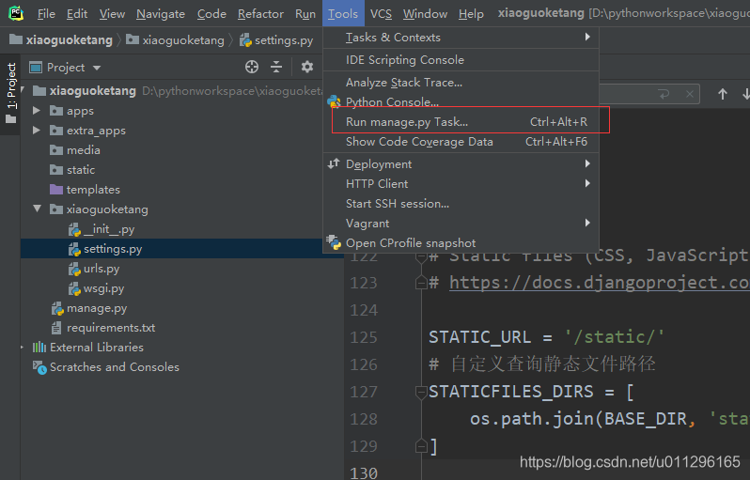
Task: Select Open CProfile snapshot
Action: pyautogui.click(x=461, y=243)
